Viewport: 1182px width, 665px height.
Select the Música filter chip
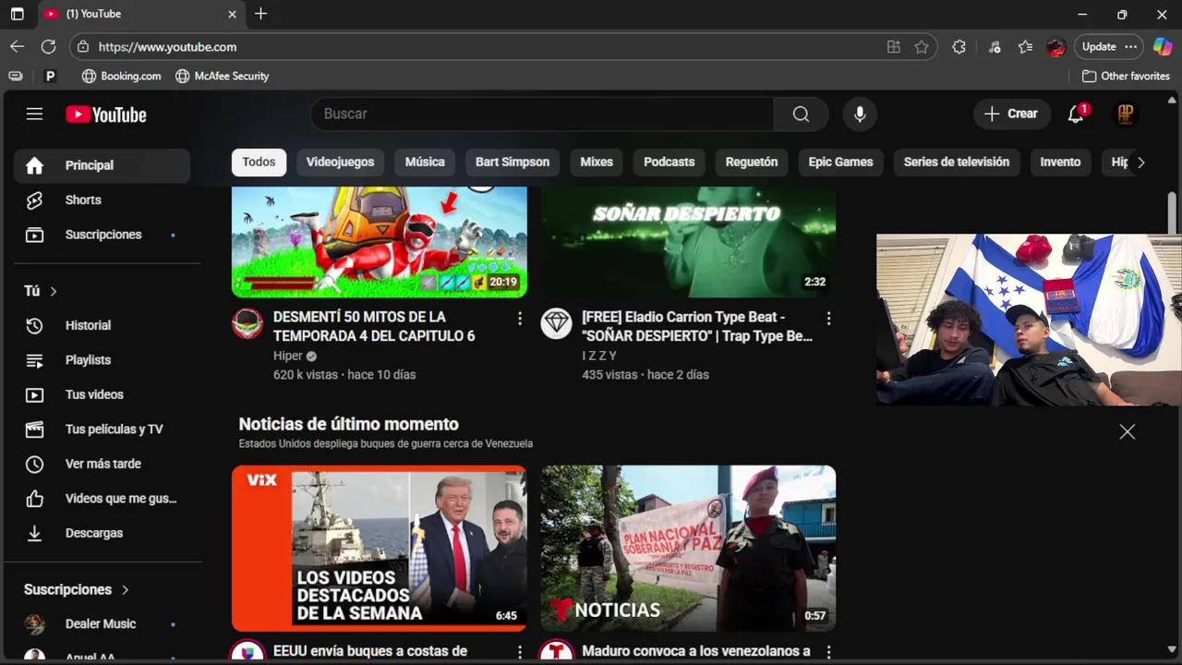425,162
